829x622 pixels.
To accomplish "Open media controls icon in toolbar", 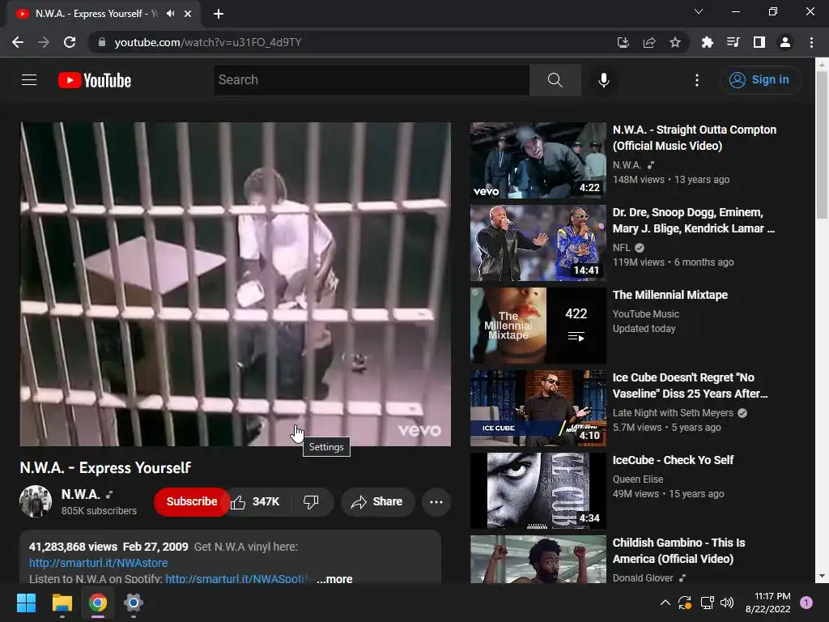I will click(x=733, y=42).
